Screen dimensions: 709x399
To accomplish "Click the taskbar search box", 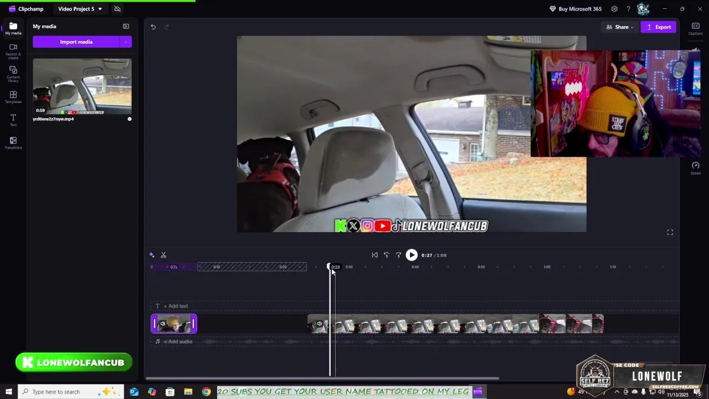I will 71,392.
